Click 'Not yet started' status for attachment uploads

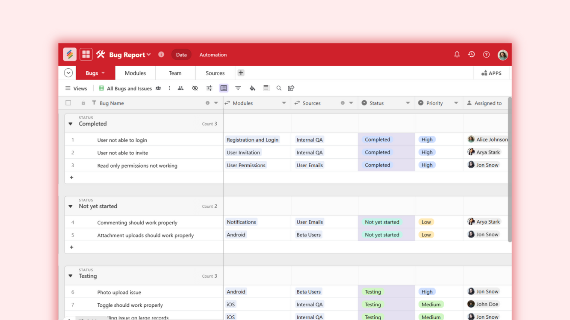382,235
